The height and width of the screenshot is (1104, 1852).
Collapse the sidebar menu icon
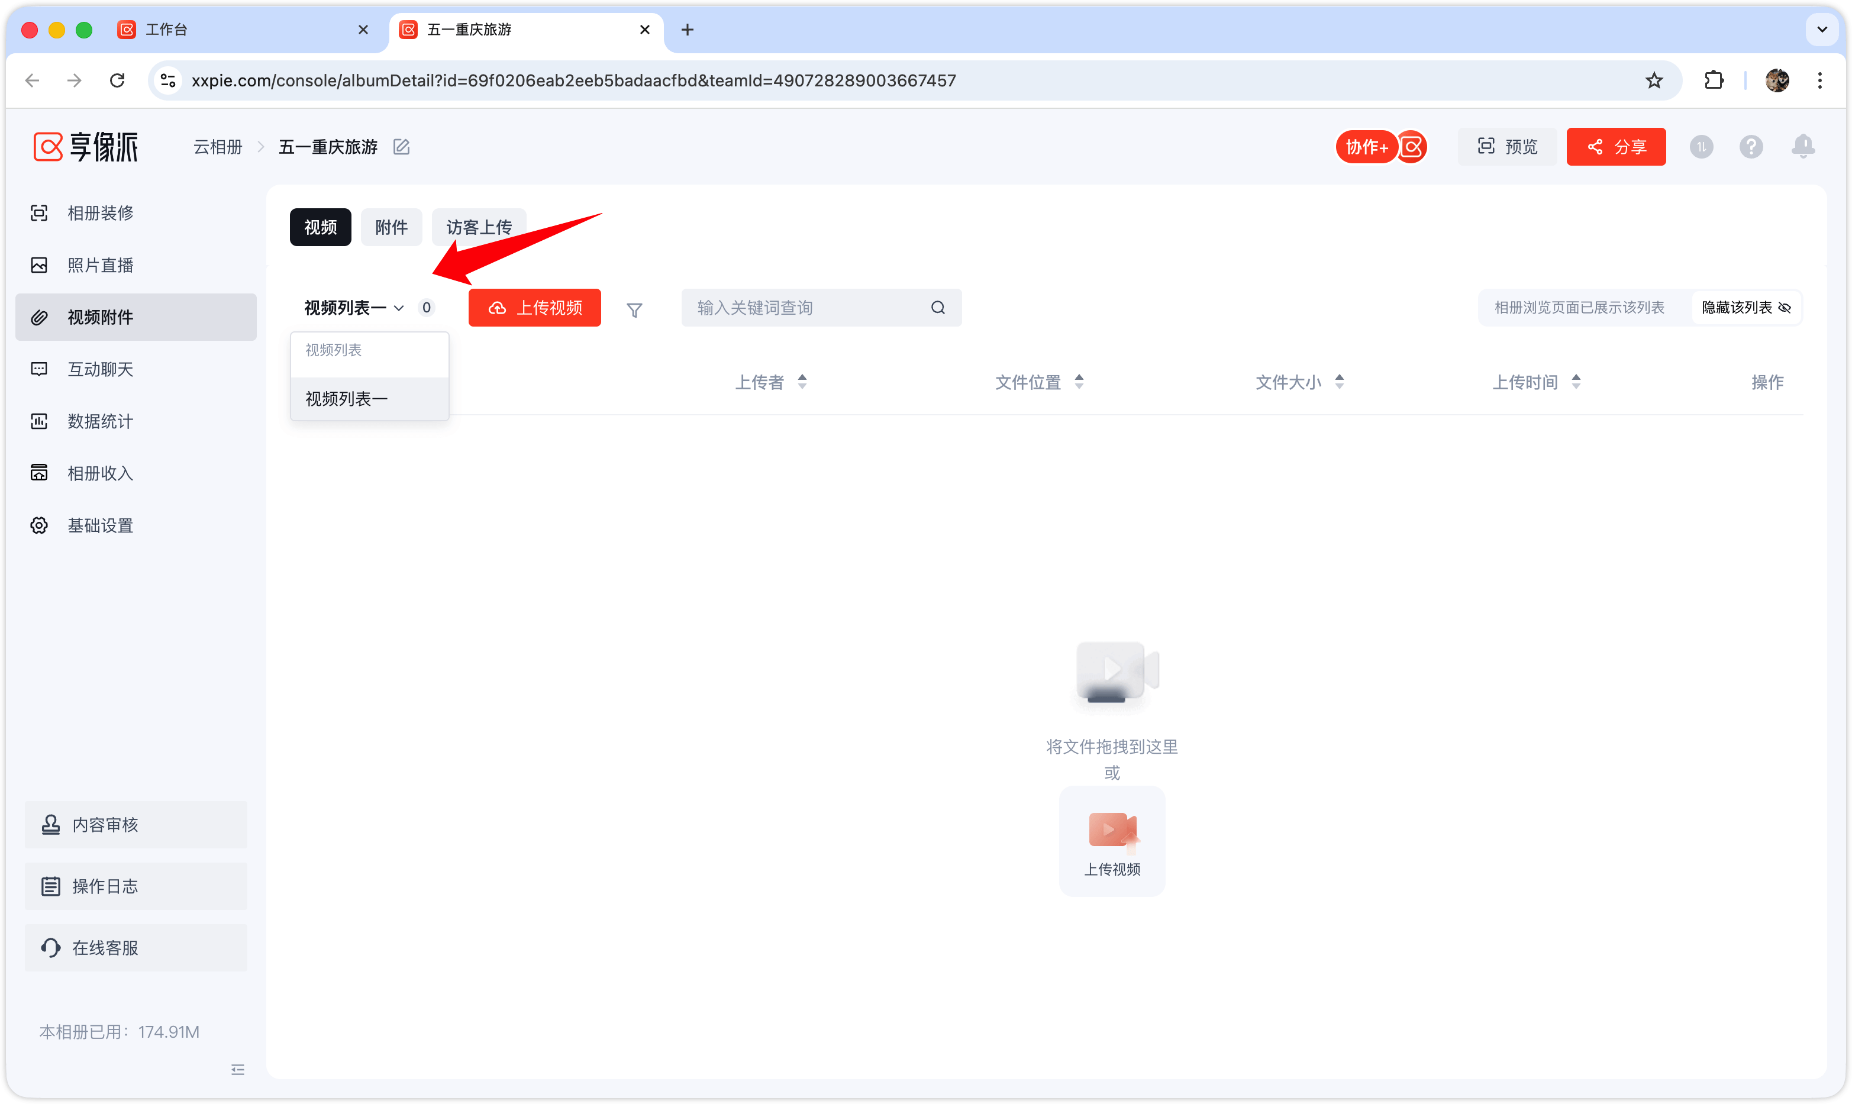click(238, 1069)
